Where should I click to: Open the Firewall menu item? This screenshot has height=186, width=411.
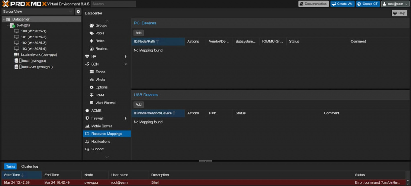click(107, 118)
